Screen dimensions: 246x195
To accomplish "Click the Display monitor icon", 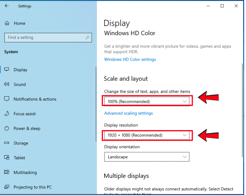I will click(x=7, y=70).
